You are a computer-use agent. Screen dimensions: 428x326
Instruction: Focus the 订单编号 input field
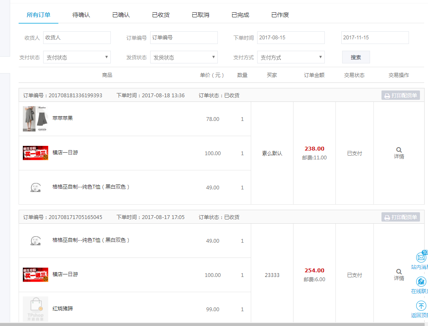click(x=184, y=38)
